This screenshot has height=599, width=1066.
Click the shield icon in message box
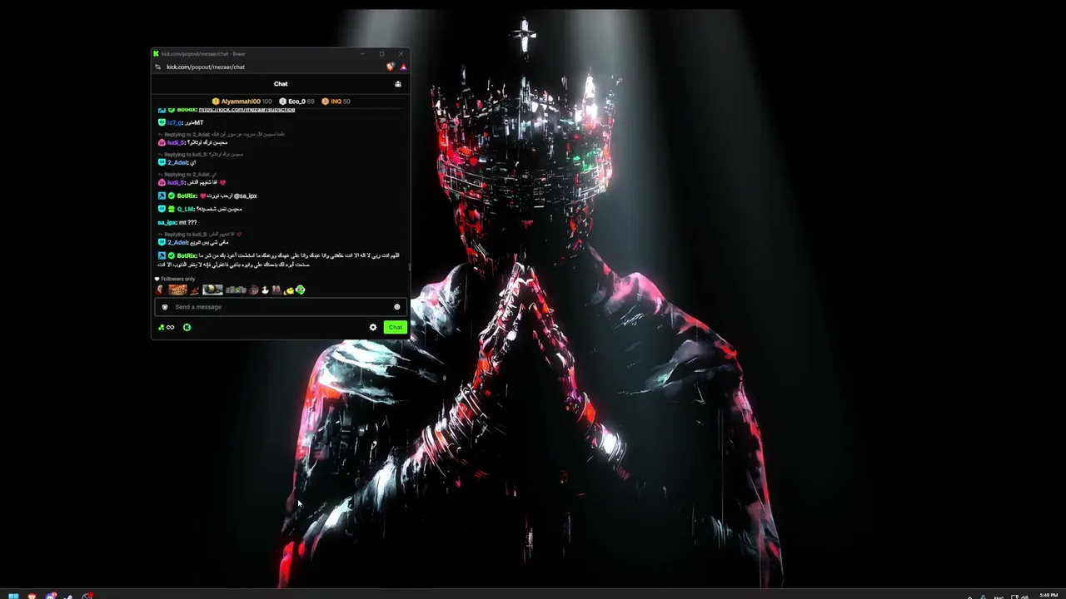click(x=165, y=307)
